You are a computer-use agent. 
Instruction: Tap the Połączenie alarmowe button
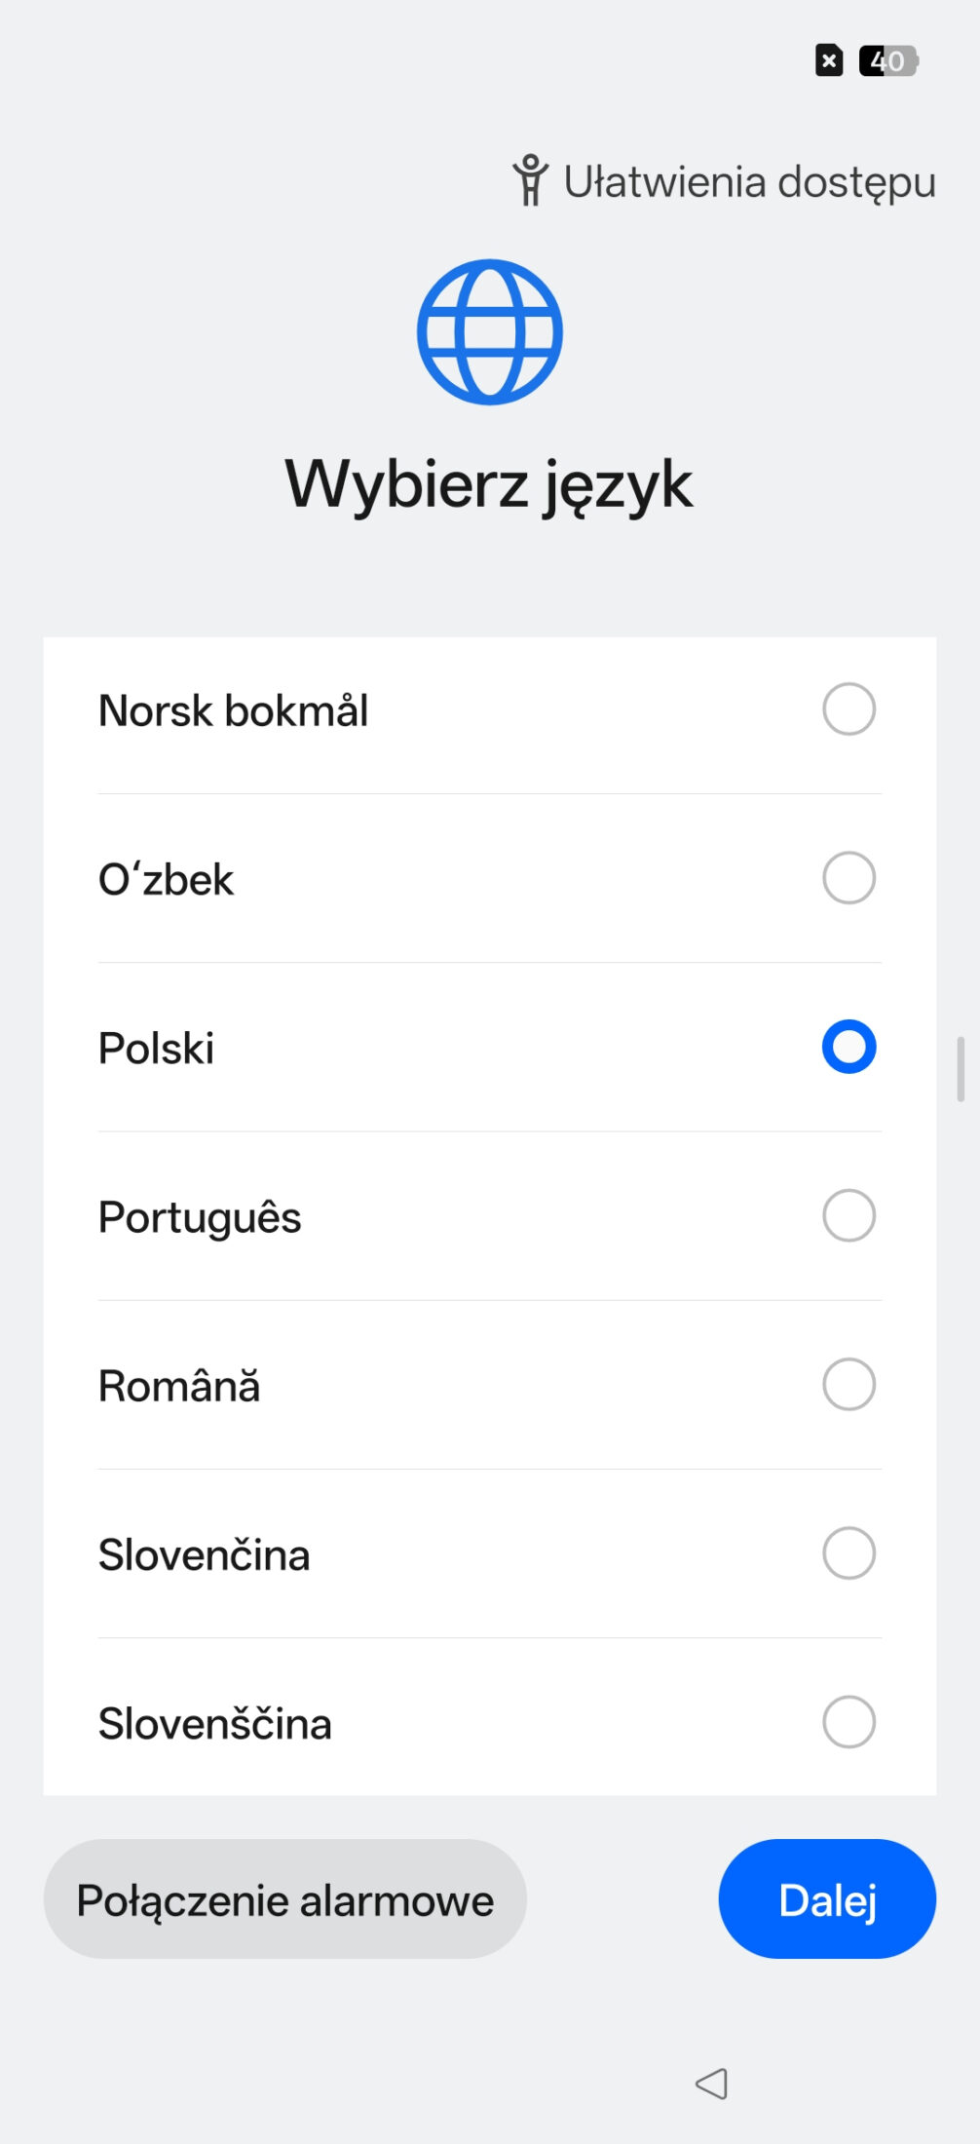[x=284, y=1899]
